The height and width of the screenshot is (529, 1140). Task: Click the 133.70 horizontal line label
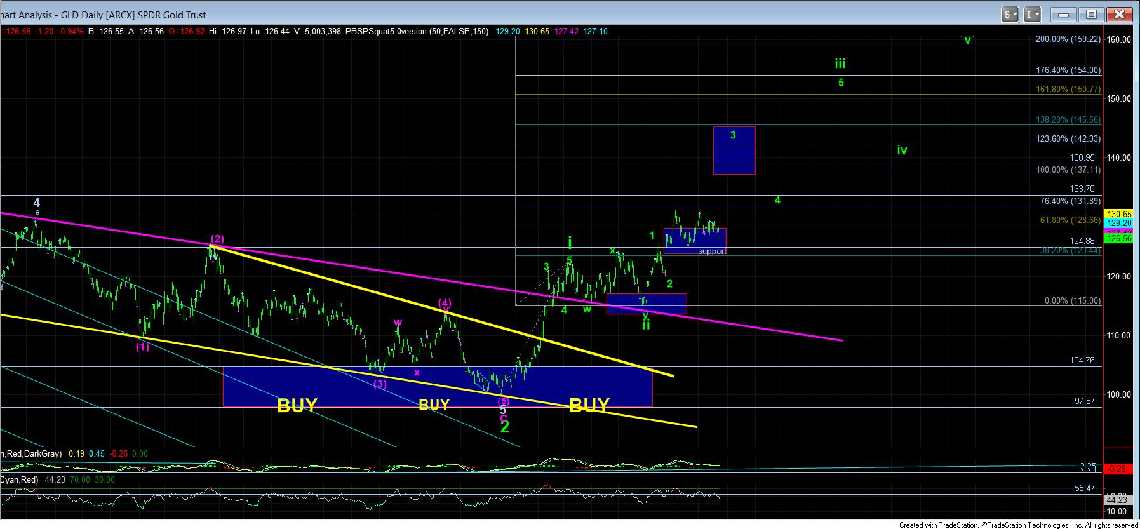click(1082, 189)
